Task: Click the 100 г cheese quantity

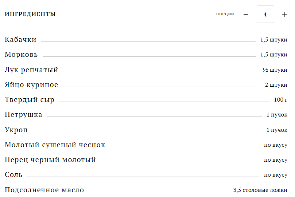Action: [x=280, y=100]
